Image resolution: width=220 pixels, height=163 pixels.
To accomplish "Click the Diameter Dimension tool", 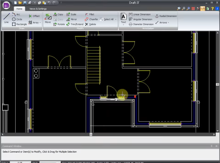I will click(x=141, y=24).
